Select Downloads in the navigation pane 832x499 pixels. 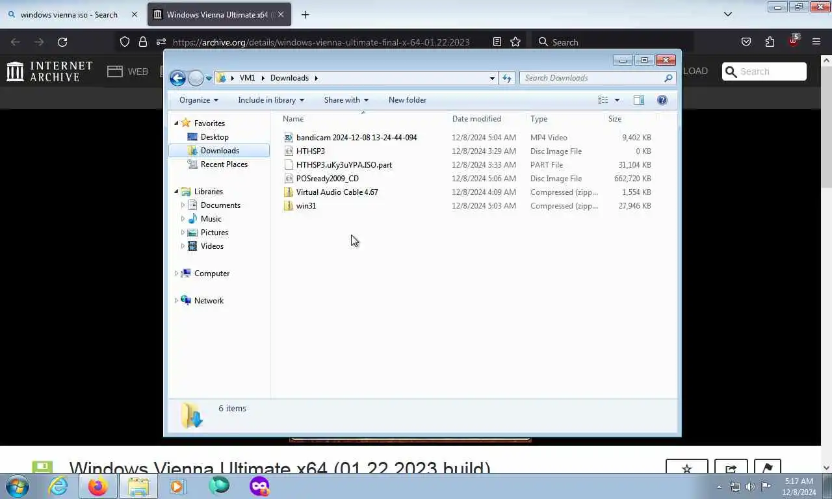[219, 151]
